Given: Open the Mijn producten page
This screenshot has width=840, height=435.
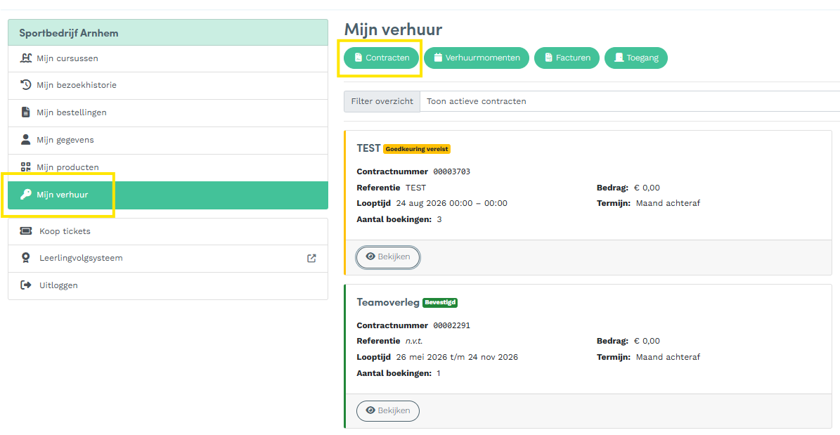Looking at the screenshot, I should click(168, 168).
